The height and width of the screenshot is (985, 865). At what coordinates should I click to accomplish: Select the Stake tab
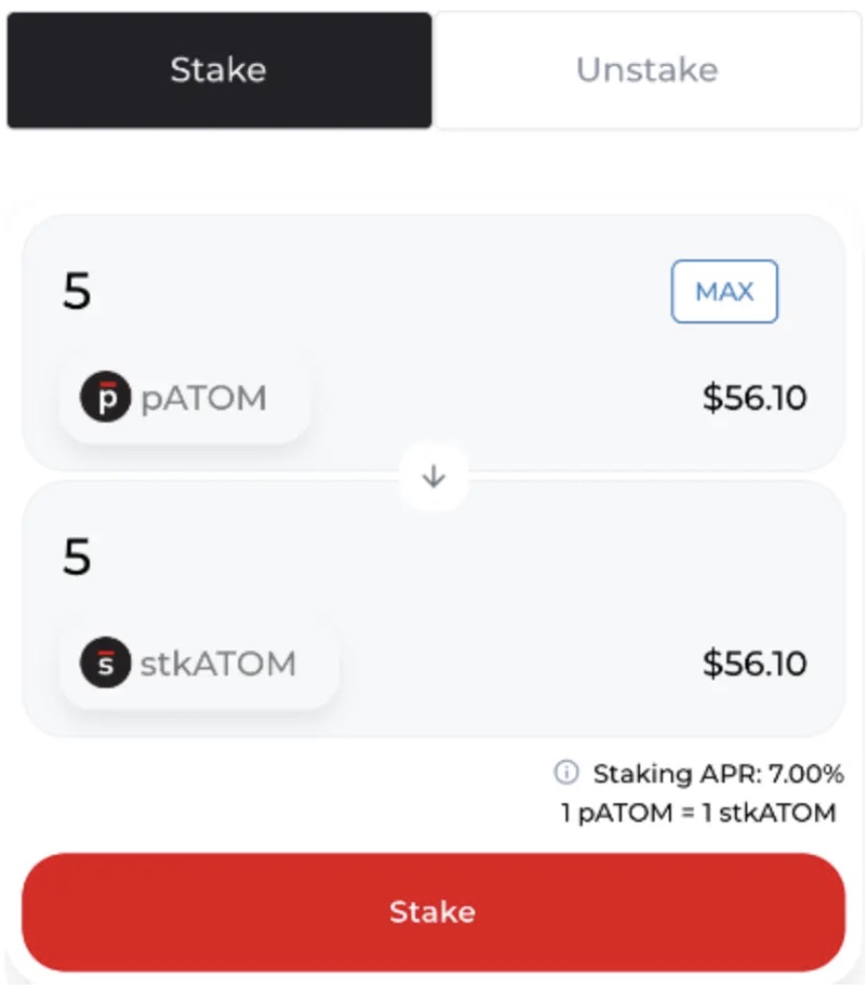click(x=217, y=68)
